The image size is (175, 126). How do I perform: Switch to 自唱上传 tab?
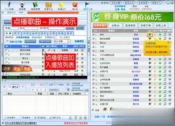click(x=161, y=25)
